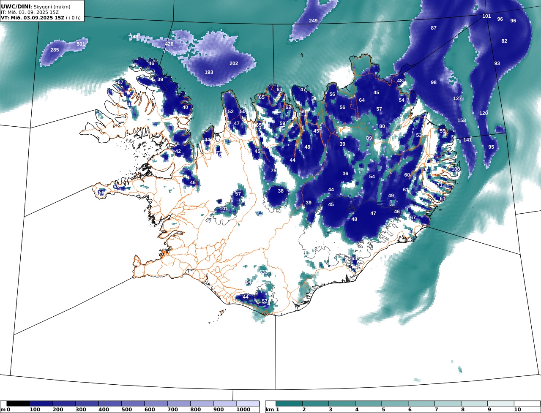Click the visibility value 95

(x=491, y=147)
